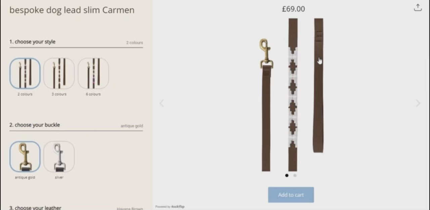Switch to the second image carousel dot
This screenshot has width=430, height=210.
pyautogui.click(x=295, y=175)
